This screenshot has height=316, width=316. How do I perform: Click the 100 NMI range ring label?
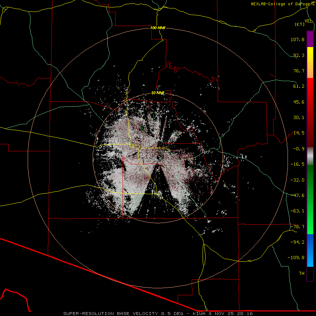click(x=158, y=28)
